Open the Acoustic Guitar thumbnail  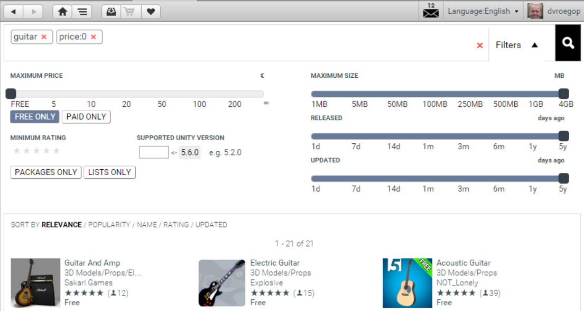[407, 282]
